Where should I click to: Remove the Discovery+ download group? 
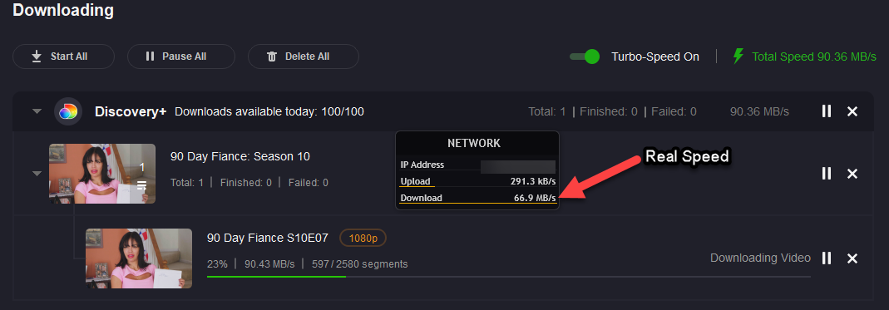coord(852,111)
